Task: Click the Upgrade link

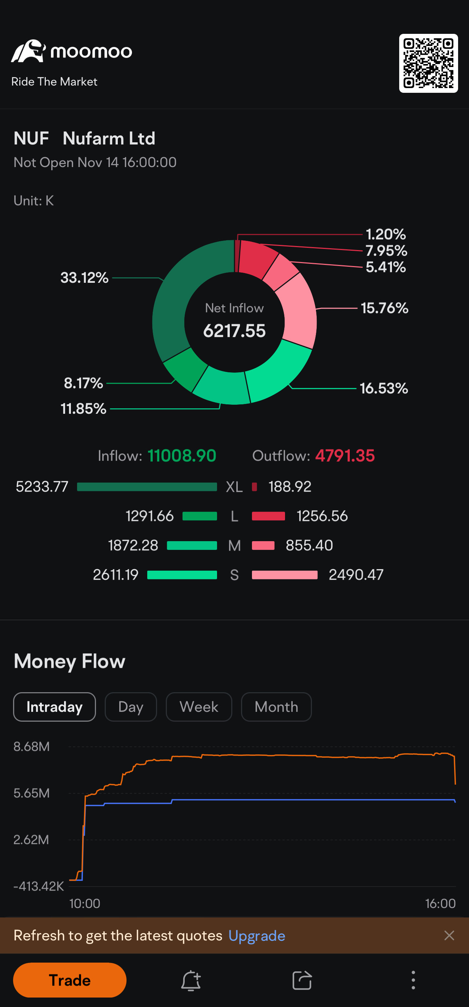Action: [257, 936]
